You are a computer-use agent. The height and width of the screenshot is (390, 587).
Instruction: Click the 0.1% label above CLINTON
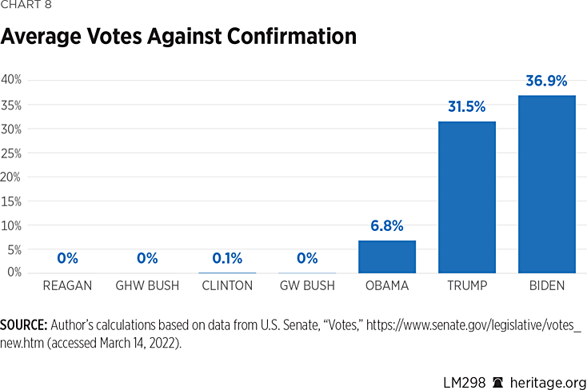pos(227,258)
